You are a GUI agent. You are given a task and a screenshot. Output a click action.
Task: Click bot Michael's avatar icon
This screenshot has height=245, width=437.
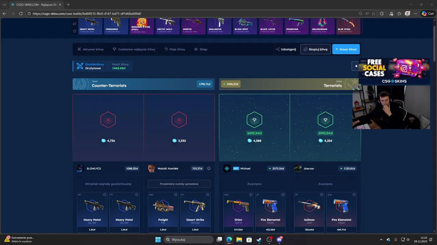pyautogui.click(x=227, y=168)
